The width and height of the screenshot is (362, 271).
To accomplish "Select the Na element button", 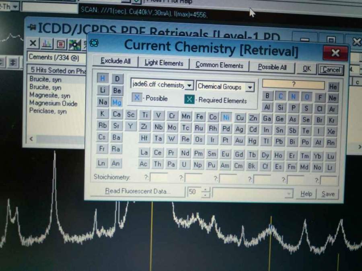I will point(103,102).
